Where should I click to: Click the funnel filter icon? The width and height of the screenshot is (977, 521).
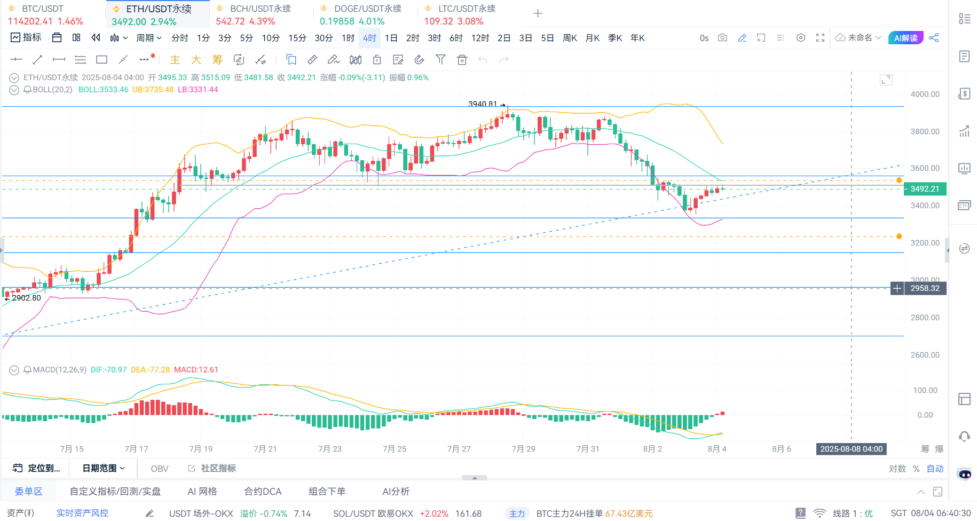point(440,59)
